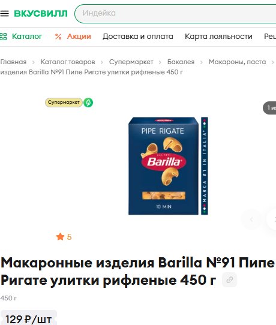Click the percent icon next to Акции
Image resolution: width=276 pixels, height=325 pixels.
point(58,37)
